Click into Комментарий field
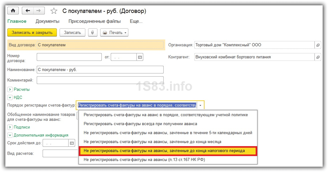 [100, 80]
